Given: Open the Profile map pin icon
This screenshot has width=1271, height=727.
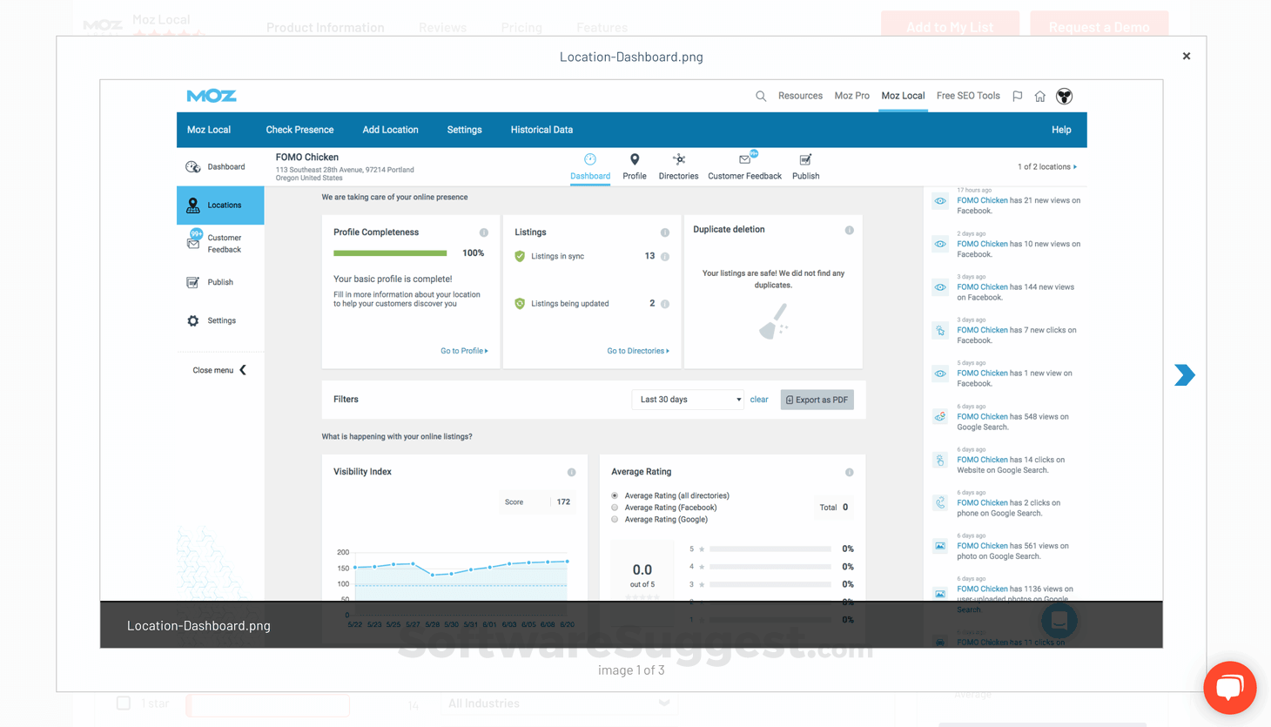Looking at the screenshot, I should (635, 159).
